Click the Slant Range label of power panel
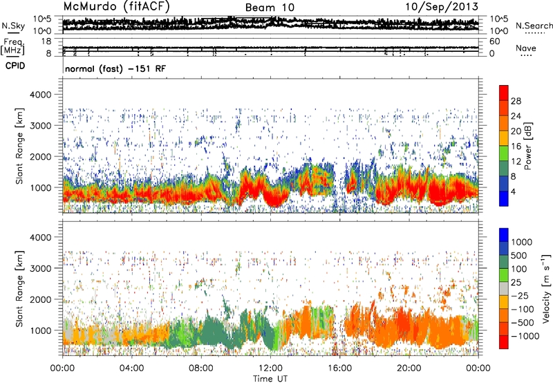Image resolution: width=553 pixels, height=383 pixels. point(19,146)
